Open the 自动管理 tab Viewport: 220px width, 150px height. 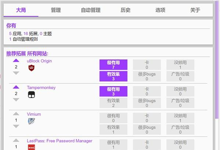click(91, 10)
